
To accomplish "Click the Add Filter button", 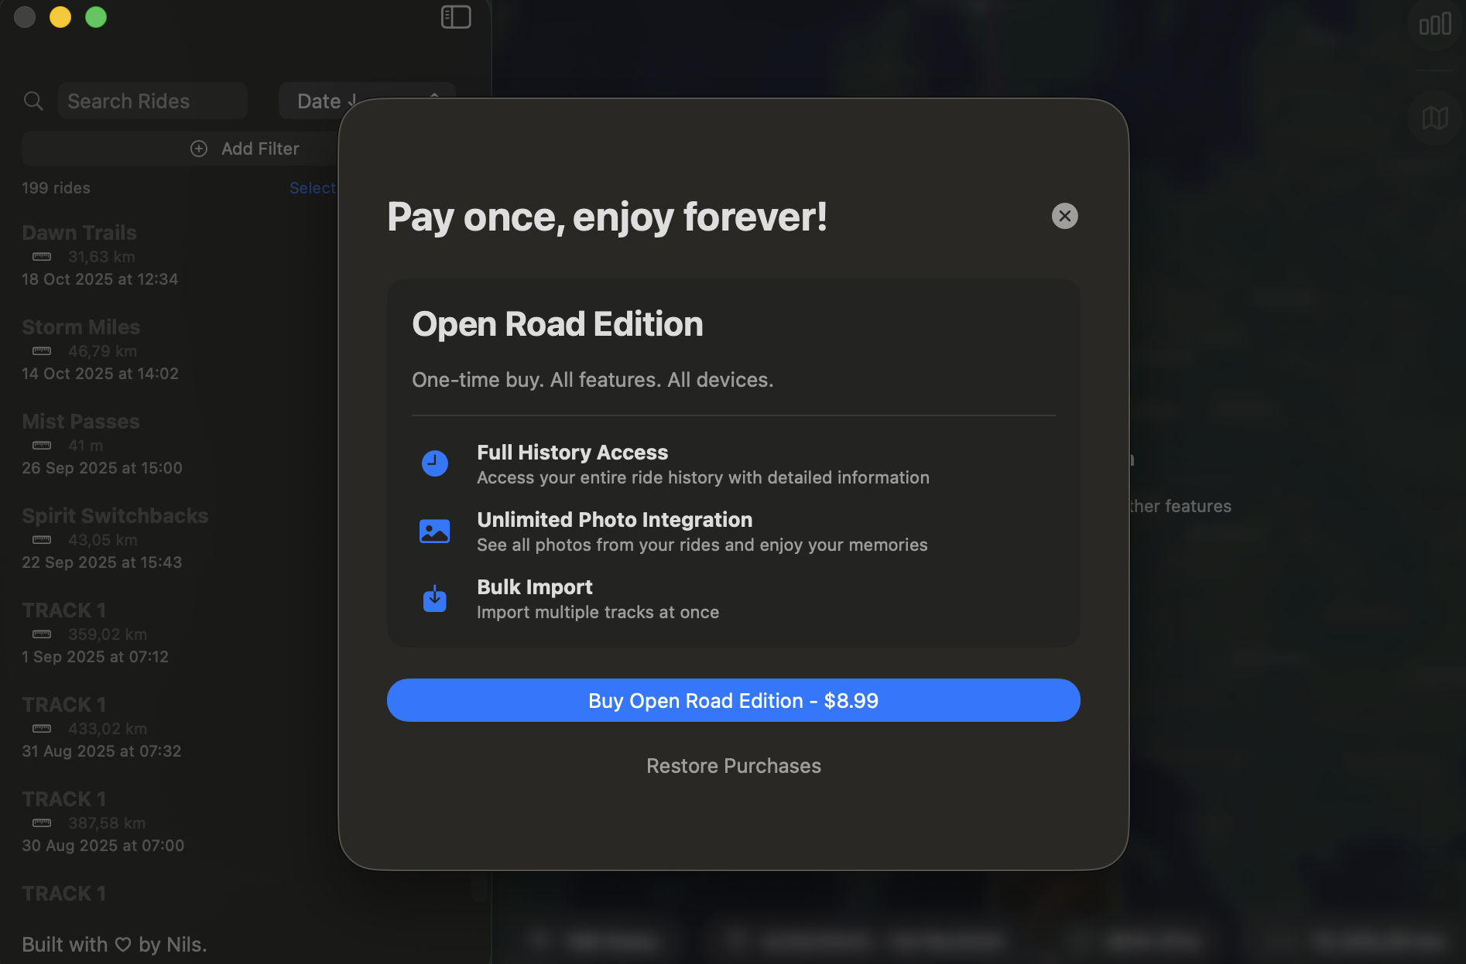I will coord(245,149).
